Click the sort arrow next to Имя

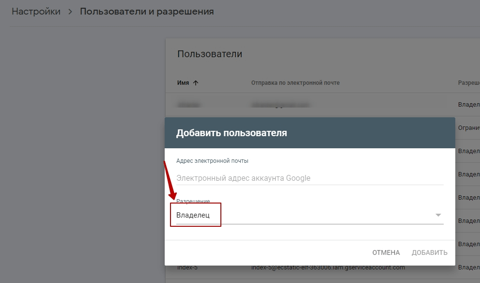197,82
